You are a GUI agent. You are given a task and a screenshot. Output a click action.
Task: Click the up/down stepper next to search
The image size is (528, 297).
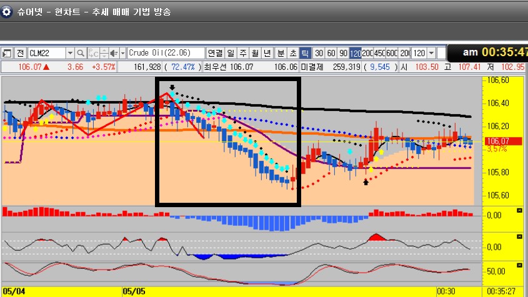(104, 53)
